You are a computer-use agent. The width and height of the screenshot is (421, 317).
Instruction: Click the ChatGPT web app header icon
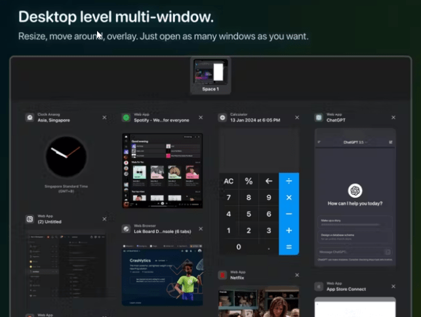tap(319, 117)
